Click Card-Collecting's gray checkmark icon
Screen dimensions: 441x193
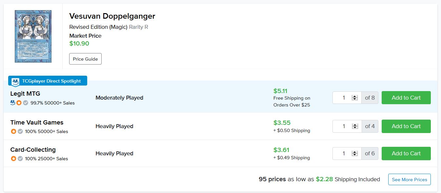point(20,159)
